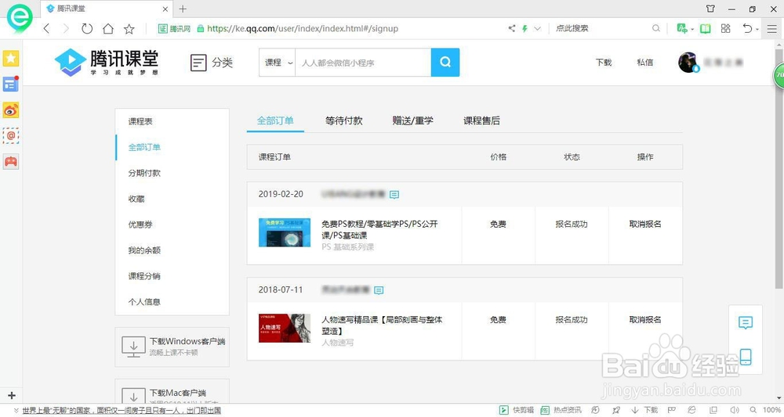This screenshot has height=417, width=784.
Task: Open 私信 messages link
Action: pyautogui.click(x=644, y=63)
